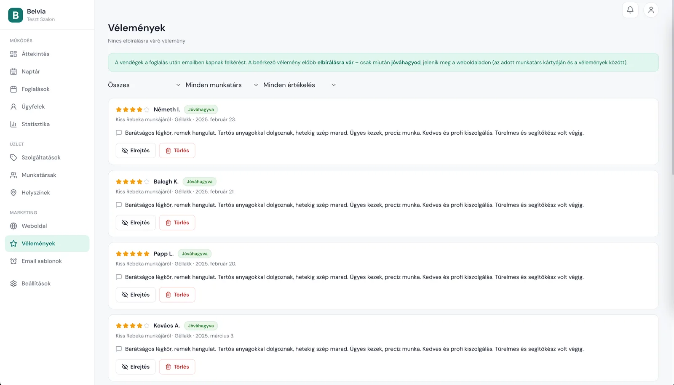Viewport: 674px width, 385px height.
Task: Click the Belvia logo icon
Action: [x=16, y=15]
